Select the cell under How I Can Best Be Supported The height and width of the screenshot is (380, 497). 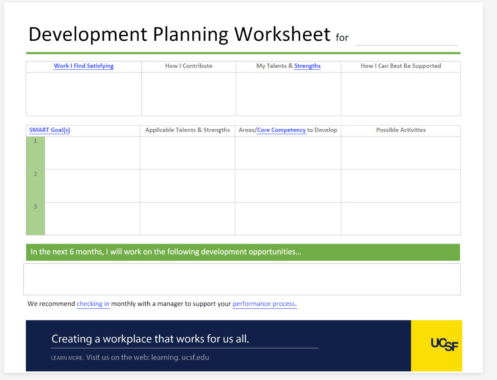400,94
